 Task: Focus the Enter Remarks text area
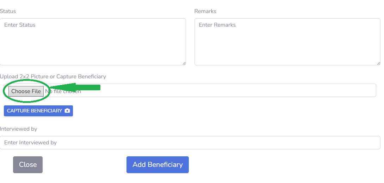[x=287, y=42]
